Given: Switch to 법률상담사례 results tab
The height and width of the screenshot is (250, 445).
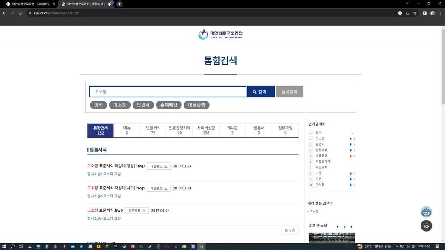Looking at the screenshot, I should tap(180, 130).
